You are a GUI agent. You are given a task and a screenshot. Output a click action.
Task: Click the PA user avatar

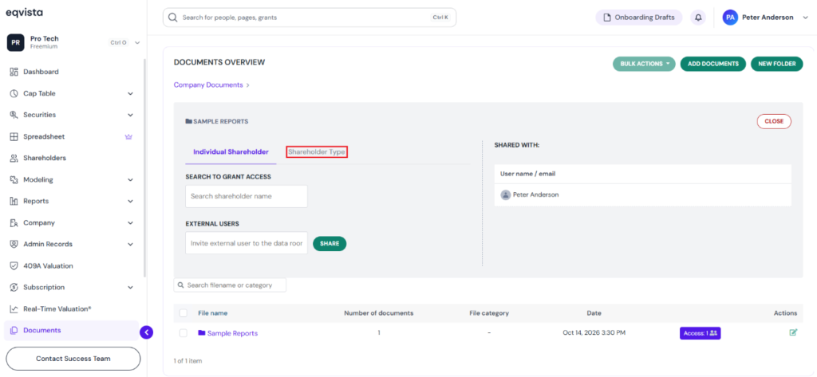pos(730,18)
